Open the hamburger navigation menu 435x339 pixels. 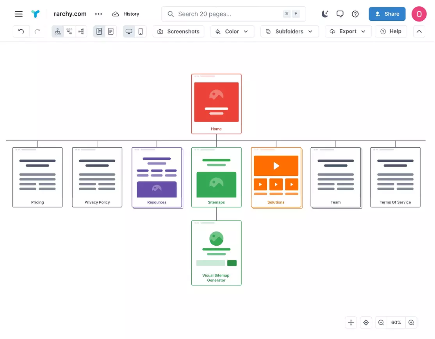pos(19,14)
